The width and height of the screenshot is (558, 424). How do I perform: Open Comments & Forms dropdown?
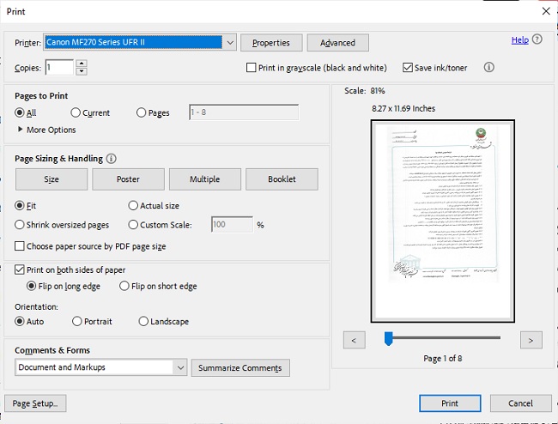pos(179,367)
